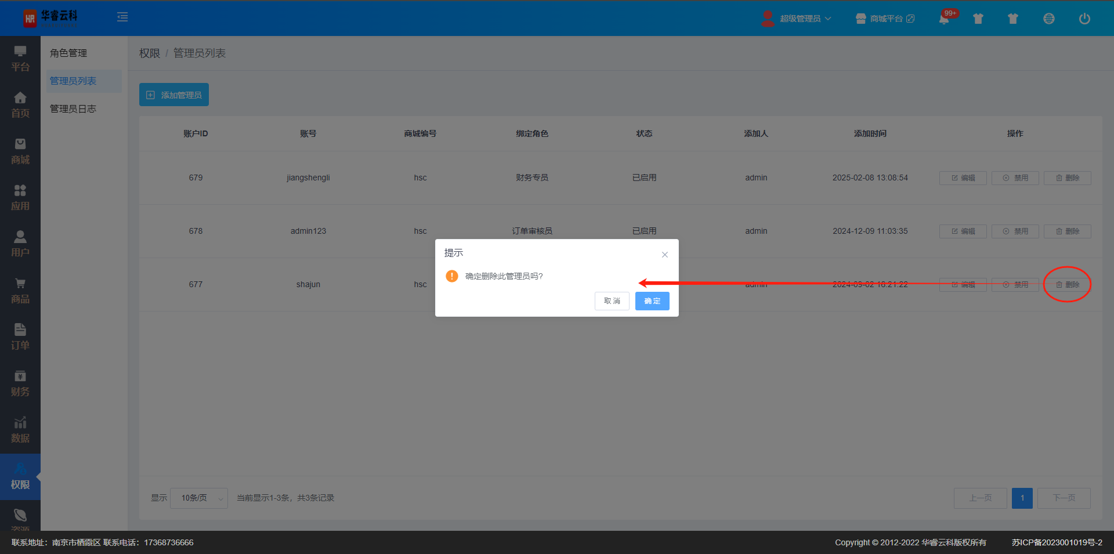Open the notification bell with 99+ badge
1114x554 pixels.
944,19
